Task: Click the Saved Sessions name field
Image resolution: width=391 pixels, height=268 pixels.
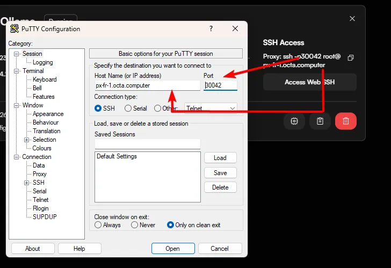Action: point(147,144)
